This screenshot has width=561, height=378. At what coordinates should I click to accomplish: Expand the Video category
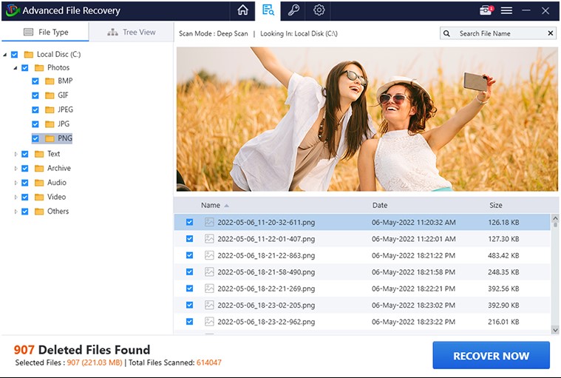coord(16,198)
